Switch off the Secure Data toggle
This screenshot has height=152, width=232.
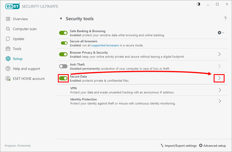coord(63,78)
